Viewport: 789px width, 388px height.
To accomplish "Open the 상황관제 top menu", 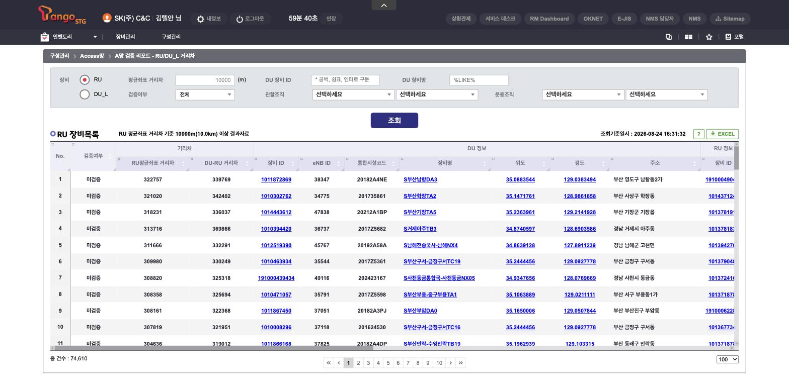I will click(x=461, y=19).
